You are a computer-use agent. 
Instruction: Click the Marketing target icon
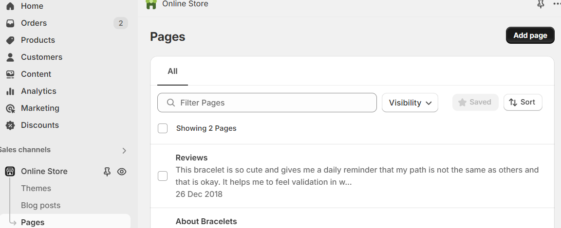coord(10,108)
